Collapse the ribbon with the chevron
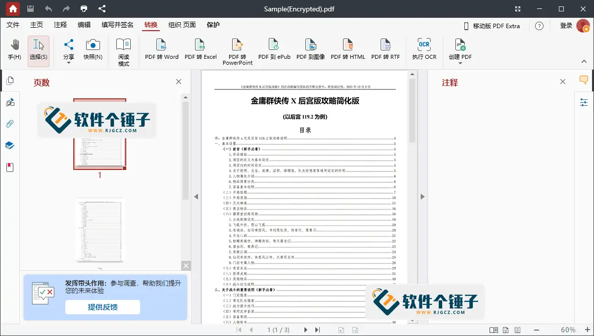Viewport: 594px width, 336px height. tap(584, 62)
